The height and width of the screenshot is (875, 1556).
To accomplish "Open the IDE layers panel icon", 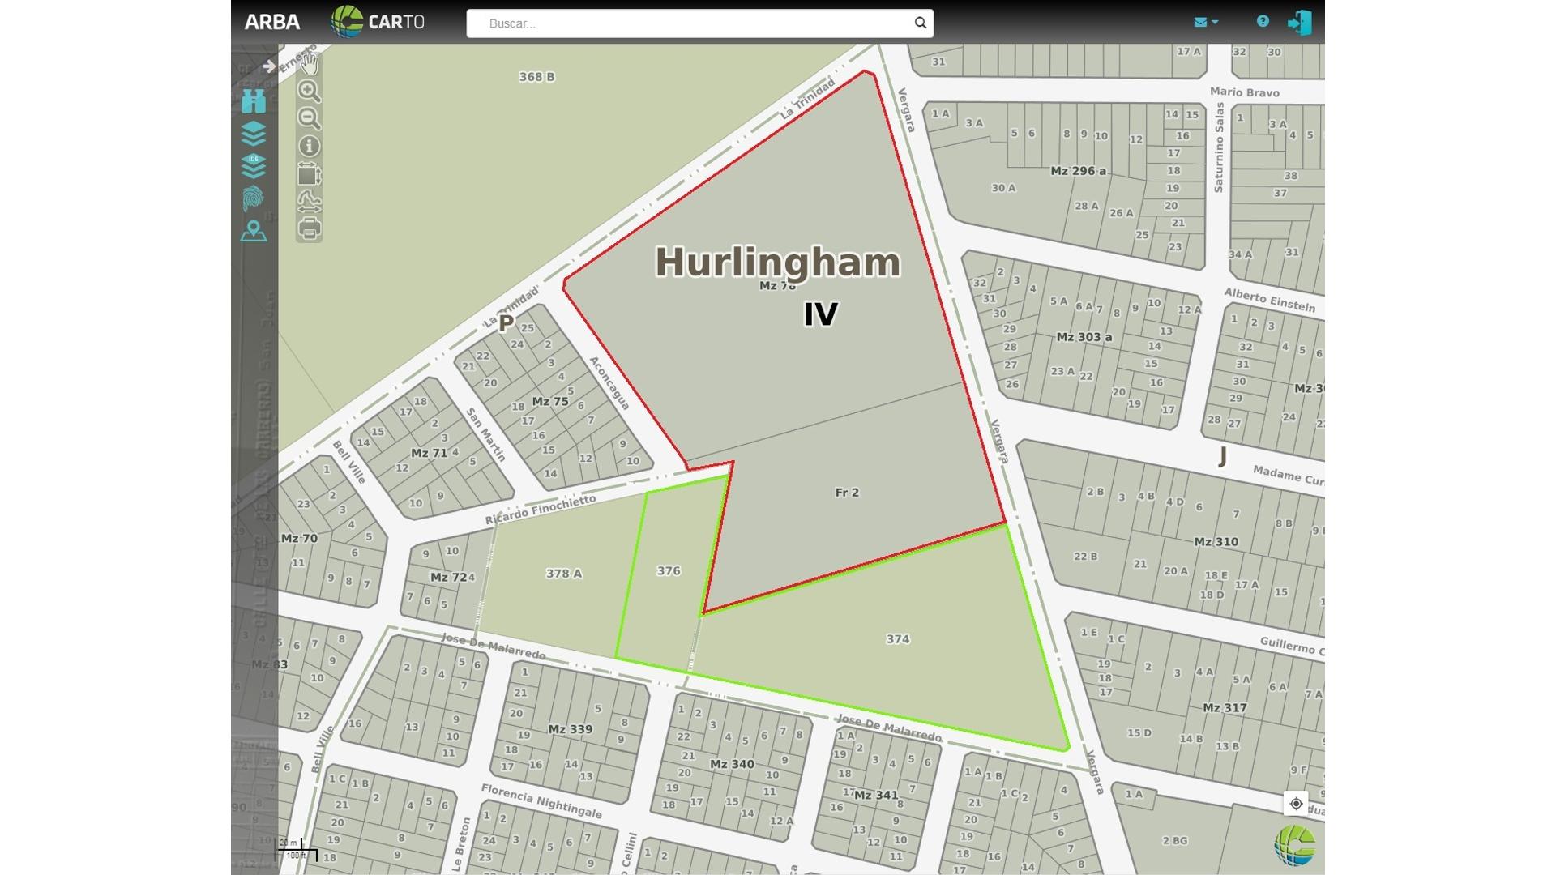I will 254,166.
